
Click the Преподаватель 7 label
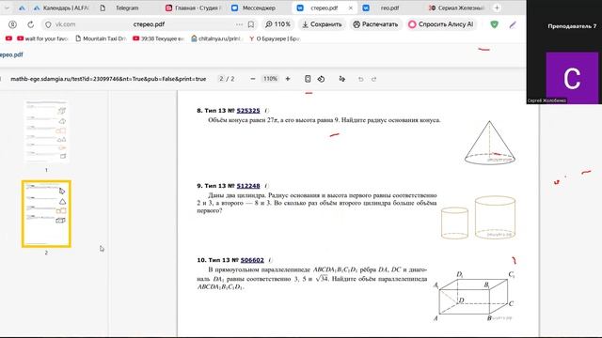572,26
